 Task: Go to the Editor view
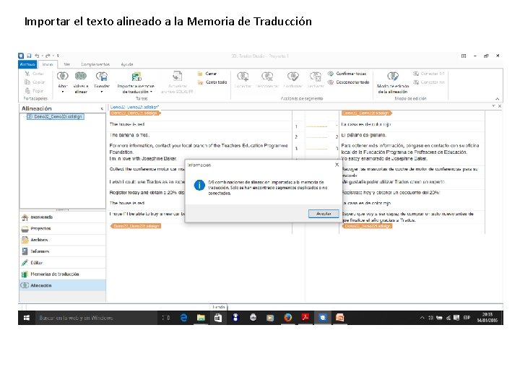click(x=62, y=263)
